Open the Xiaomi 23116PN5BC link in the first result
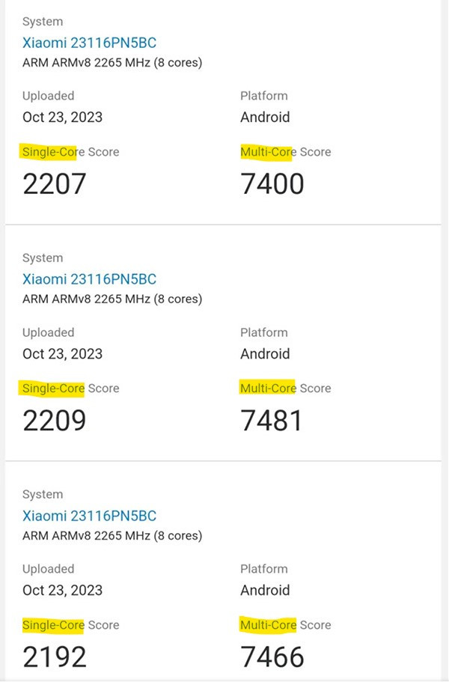 [x=89, y=43]
